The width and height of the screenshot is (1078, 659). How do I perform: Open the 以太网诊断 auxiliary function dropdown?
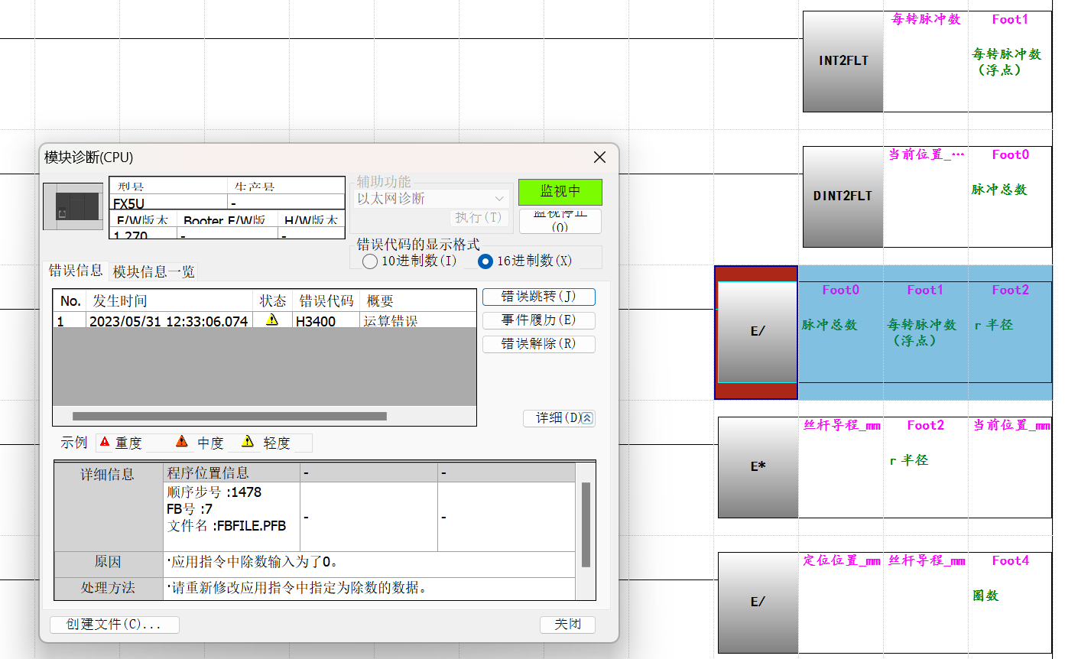coord(431,199)
